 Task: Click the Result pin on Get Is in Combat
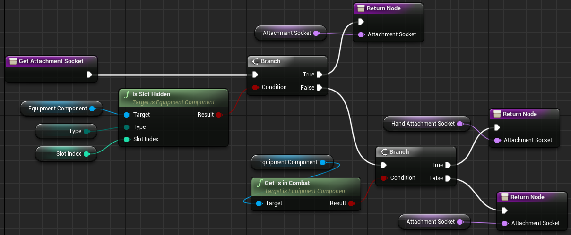point(351,203)
